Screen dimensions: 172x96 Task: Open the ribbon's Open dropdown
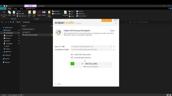tap(72, 11)
